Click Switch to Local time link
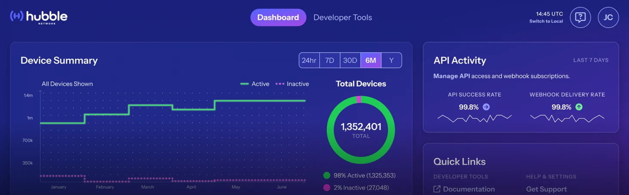The width and height of the screenshot is (629, 195). (546, 21)
